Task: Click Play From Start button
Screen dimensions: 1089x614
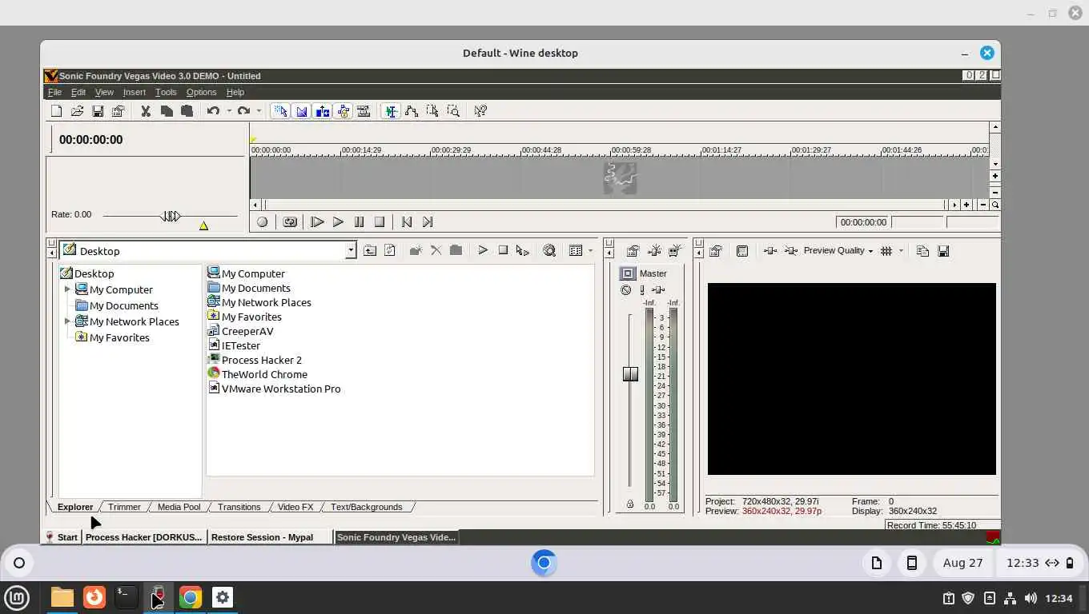Action: (x=317, y=222)
